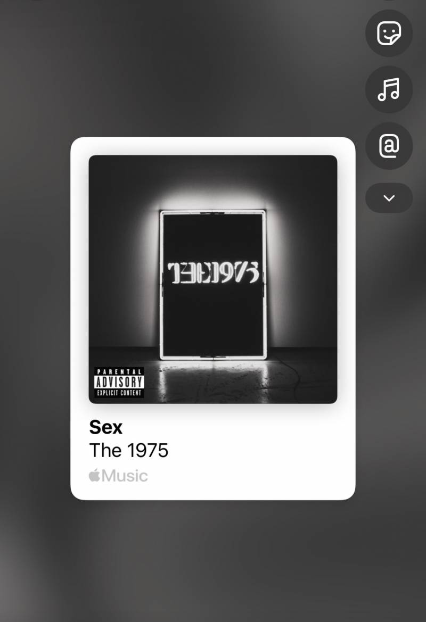Tap the Parental Advisory Explicit Content label
Image resolution: width=426 pixels, height=622 pixels.
119,383
